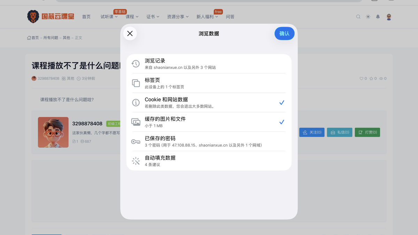
Task: Toggle the light/dark theme sun icon
Action: pyautogui.click(x=368, y=16)
